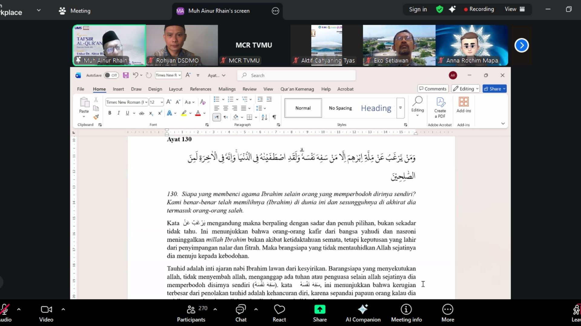
Task: Click the Undo arrow in Word
Action: 136,75
